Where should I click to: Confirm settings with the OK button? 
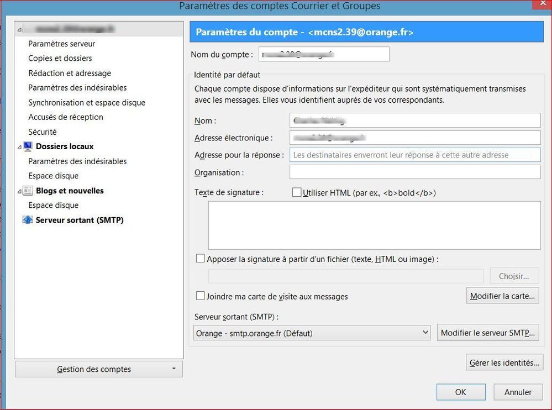[461, 392]
